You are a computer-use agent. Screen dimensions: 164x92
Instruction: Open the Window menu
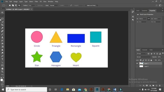click(x=51, y=2)
